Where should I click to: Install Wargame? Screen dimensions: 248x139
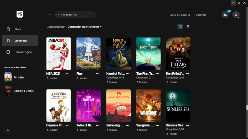pos(142,130)
